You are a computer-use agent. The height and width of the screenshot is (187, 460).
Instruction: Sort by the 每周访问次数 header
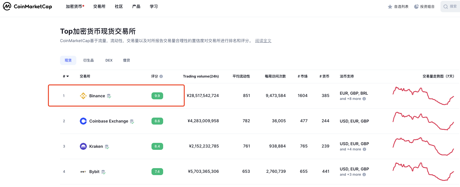pyautogui.click(x=275, y=76)
